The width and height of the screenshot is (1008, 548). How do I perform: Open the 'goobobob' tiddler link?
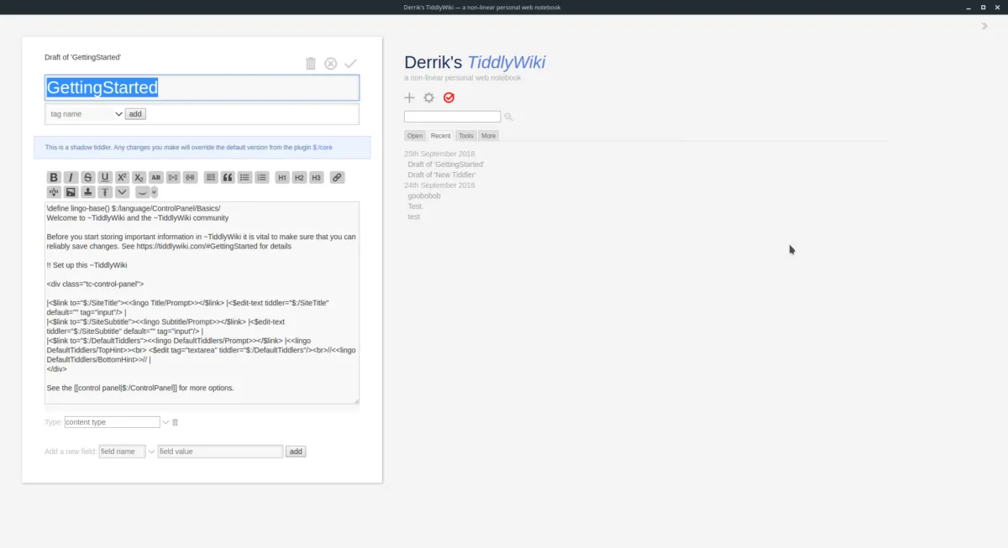(424, 196)
